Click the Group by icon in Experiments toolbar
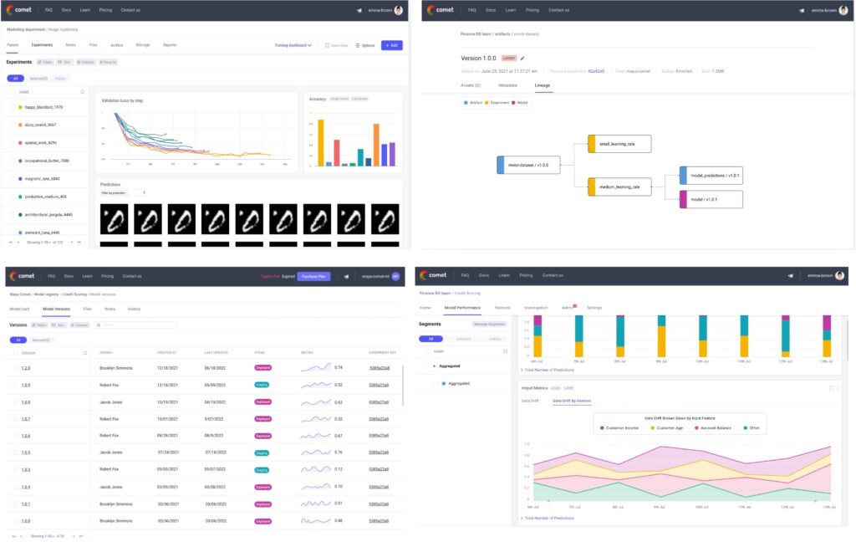856x542 pixels. [x=101, y=62]
